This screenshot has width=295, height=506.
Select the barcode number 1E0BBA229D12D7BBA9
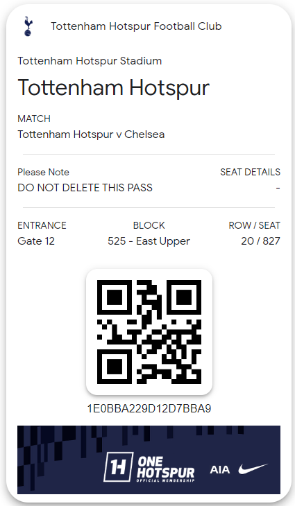coord(149,408)
